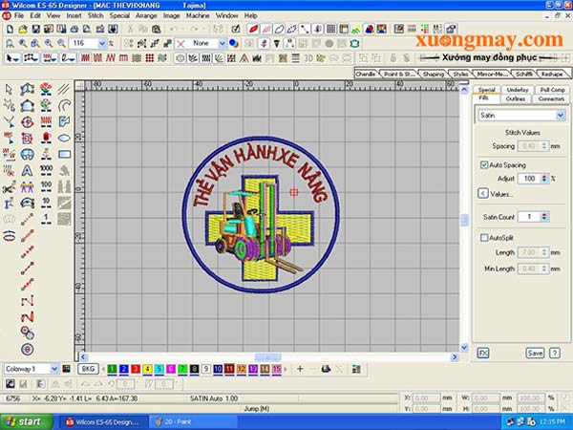Screen dimensions: 573x430
Task: Expand the zoom factor 116 dropdown
Action: pyautogui.click(x=101, y=44)
